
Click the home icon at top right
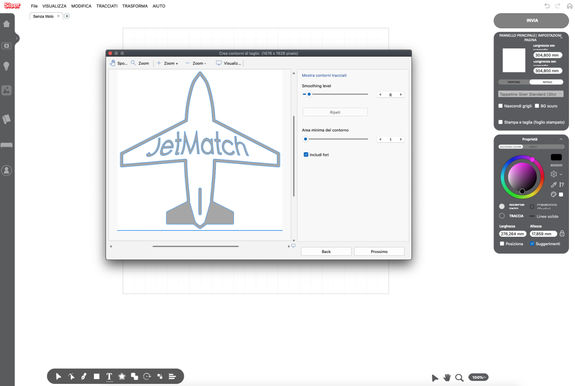(569, 6)
